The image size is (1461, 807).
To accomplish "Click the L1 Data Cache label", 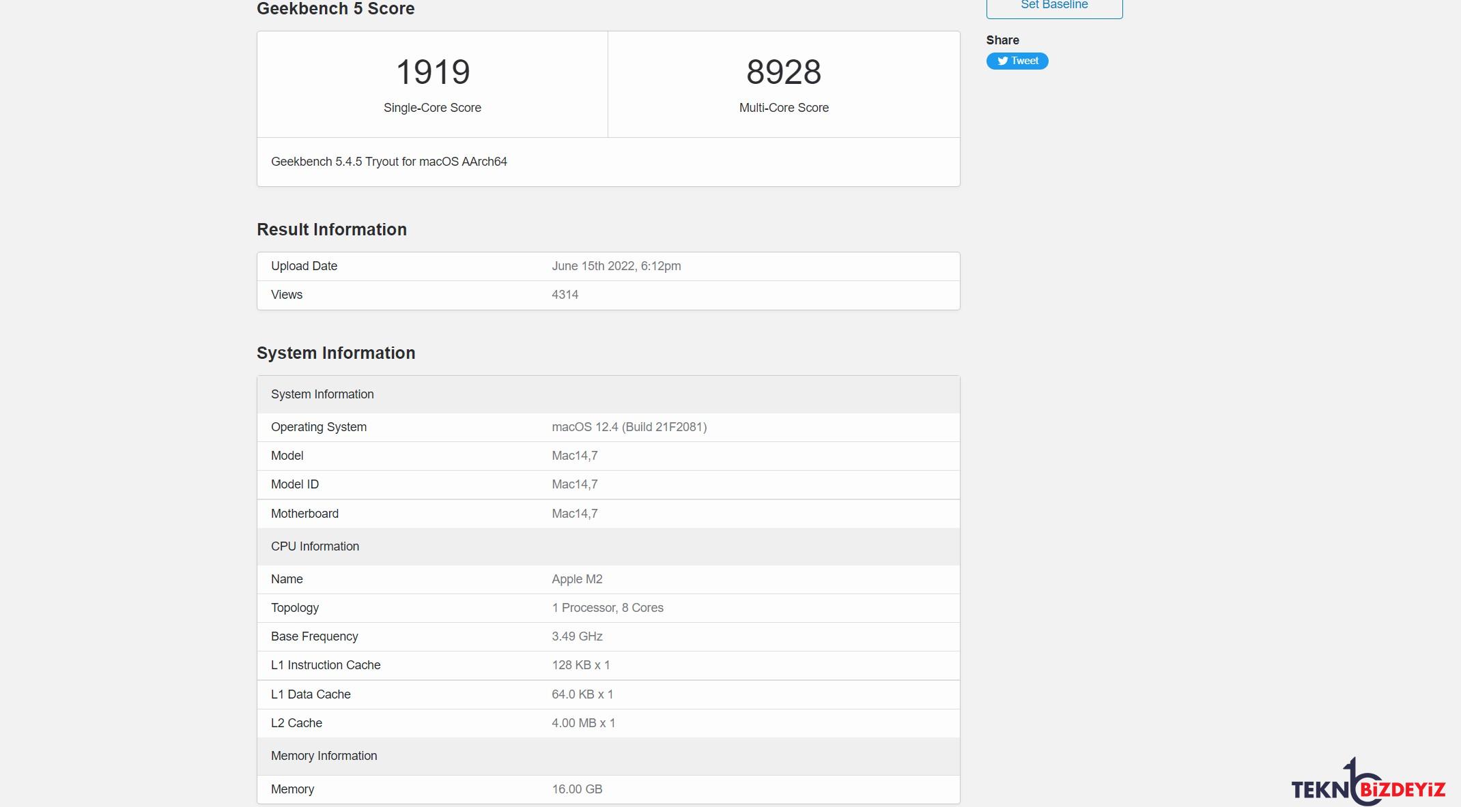I will coord(311,694).
